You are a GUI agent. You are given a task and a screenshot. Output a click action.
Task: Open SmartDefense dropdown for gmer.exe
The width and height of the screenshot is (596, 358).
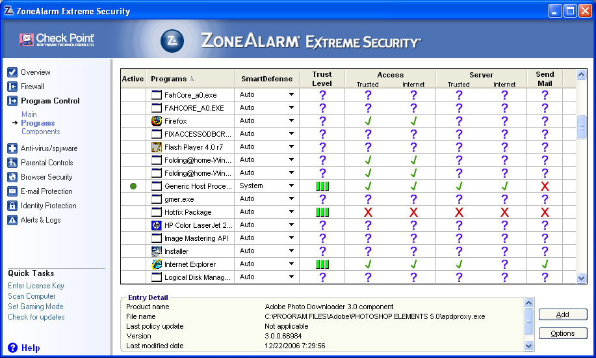[291, 199]
